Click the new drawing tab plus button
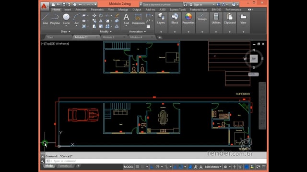The image size is (307, 172). click(x=160, y=37)
